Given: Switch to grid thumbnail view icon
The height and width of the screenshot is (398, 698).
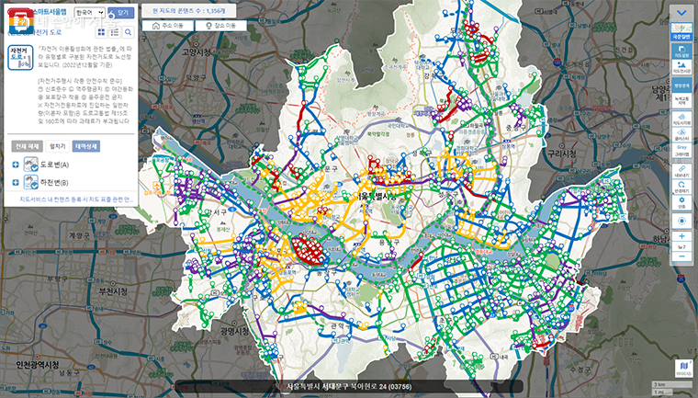Looking at the screenshot, I should (102, 32).
